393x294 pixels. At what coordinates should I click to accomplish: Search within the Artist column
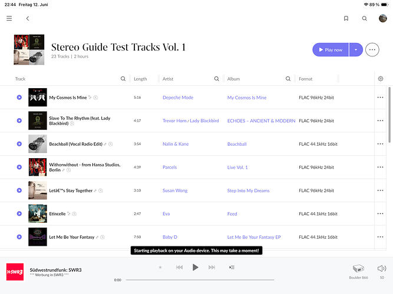[x=217, y=79]
